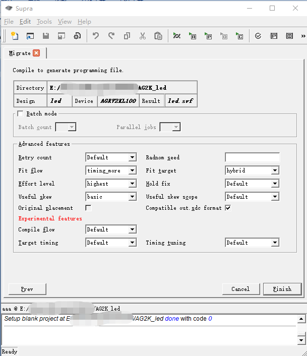The image size is (307, 356).
Task: Minimize the Supra window
Action: click(250, 8)
